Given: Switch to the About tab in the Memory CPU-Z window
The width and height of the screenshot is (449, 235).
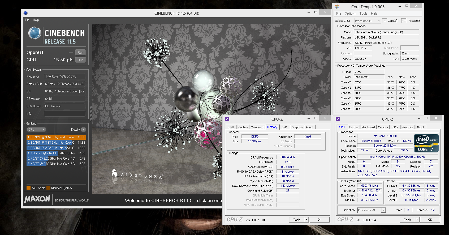Looking at the screenshot, I should coord(310,127).
